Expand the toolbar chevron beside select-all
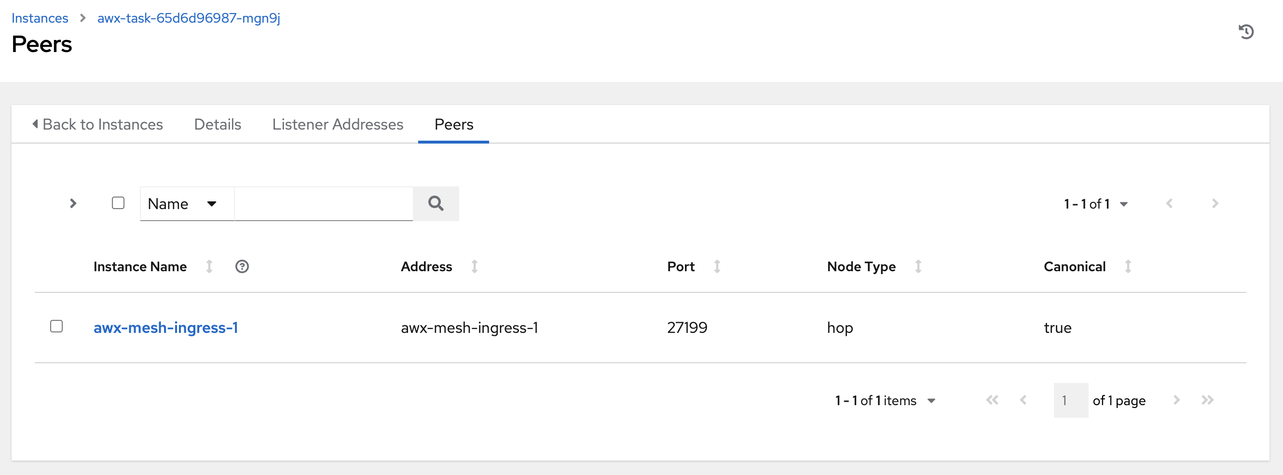Image resolution: width=1283 pixels, height=475 pixels. tap(73, 203)
